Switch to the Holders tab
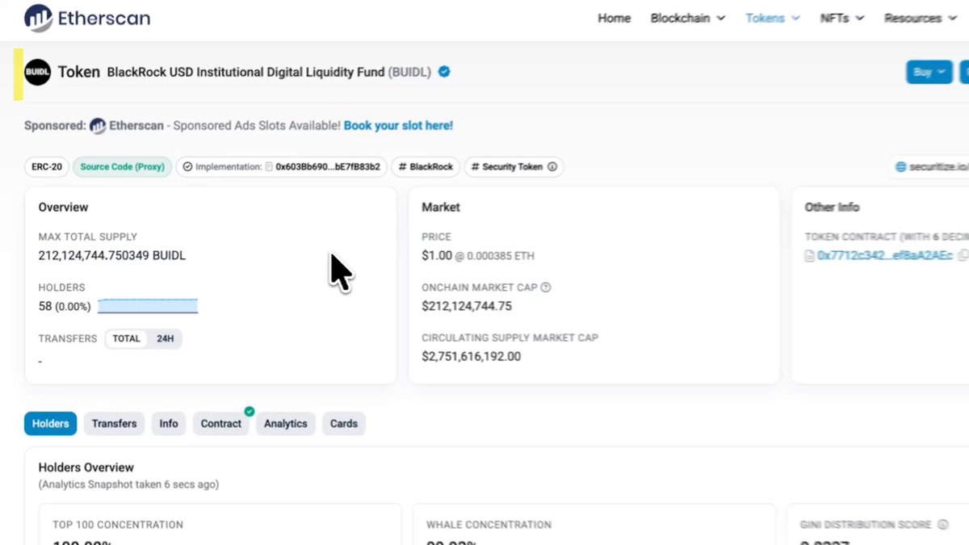969x545 pixels. click(51, 424)
